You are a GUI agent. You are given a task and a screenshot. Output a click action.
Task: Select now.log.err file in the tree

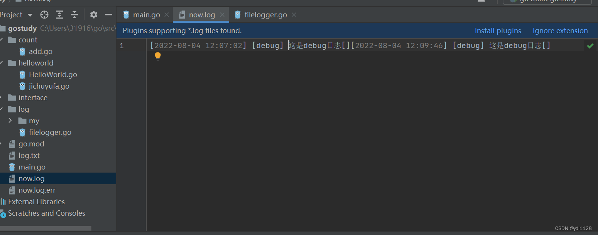[x=37, y=190]
